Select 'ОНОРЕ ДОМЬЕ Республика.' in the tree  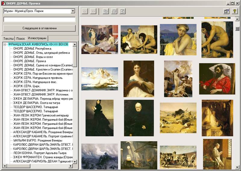33,49
